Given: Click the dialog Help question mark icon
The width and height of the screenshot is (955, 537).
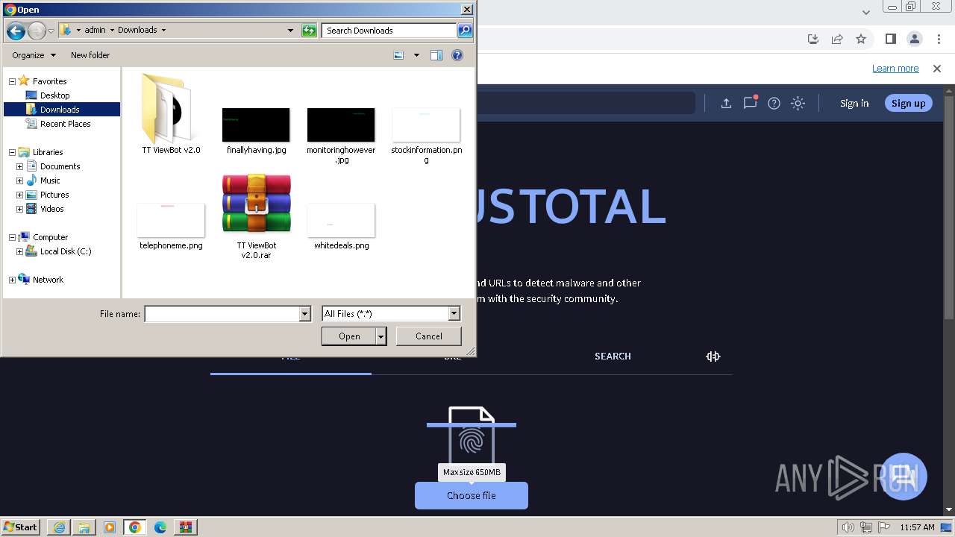Looking at the screenshot, I should [457, 55].
